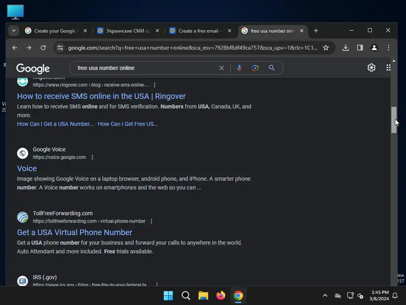Viewport: 406px width, 305px height.
Task: Click the TollFreeForwarding.com favicon
Action: pos(23,217)
